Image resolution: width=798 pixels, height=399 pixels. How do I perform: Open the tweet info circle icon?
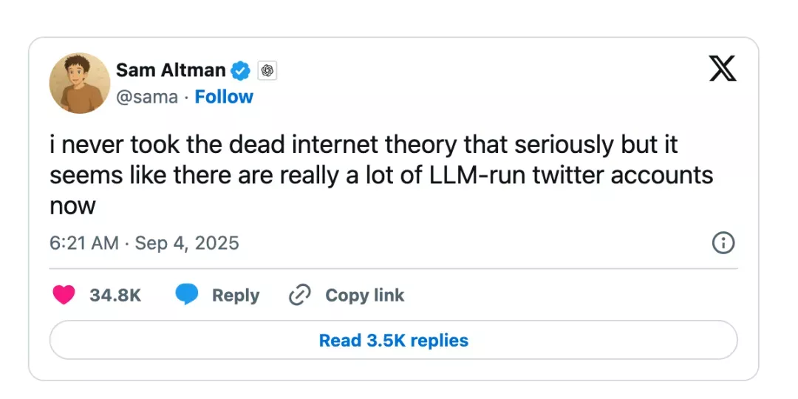pos(723,243)
